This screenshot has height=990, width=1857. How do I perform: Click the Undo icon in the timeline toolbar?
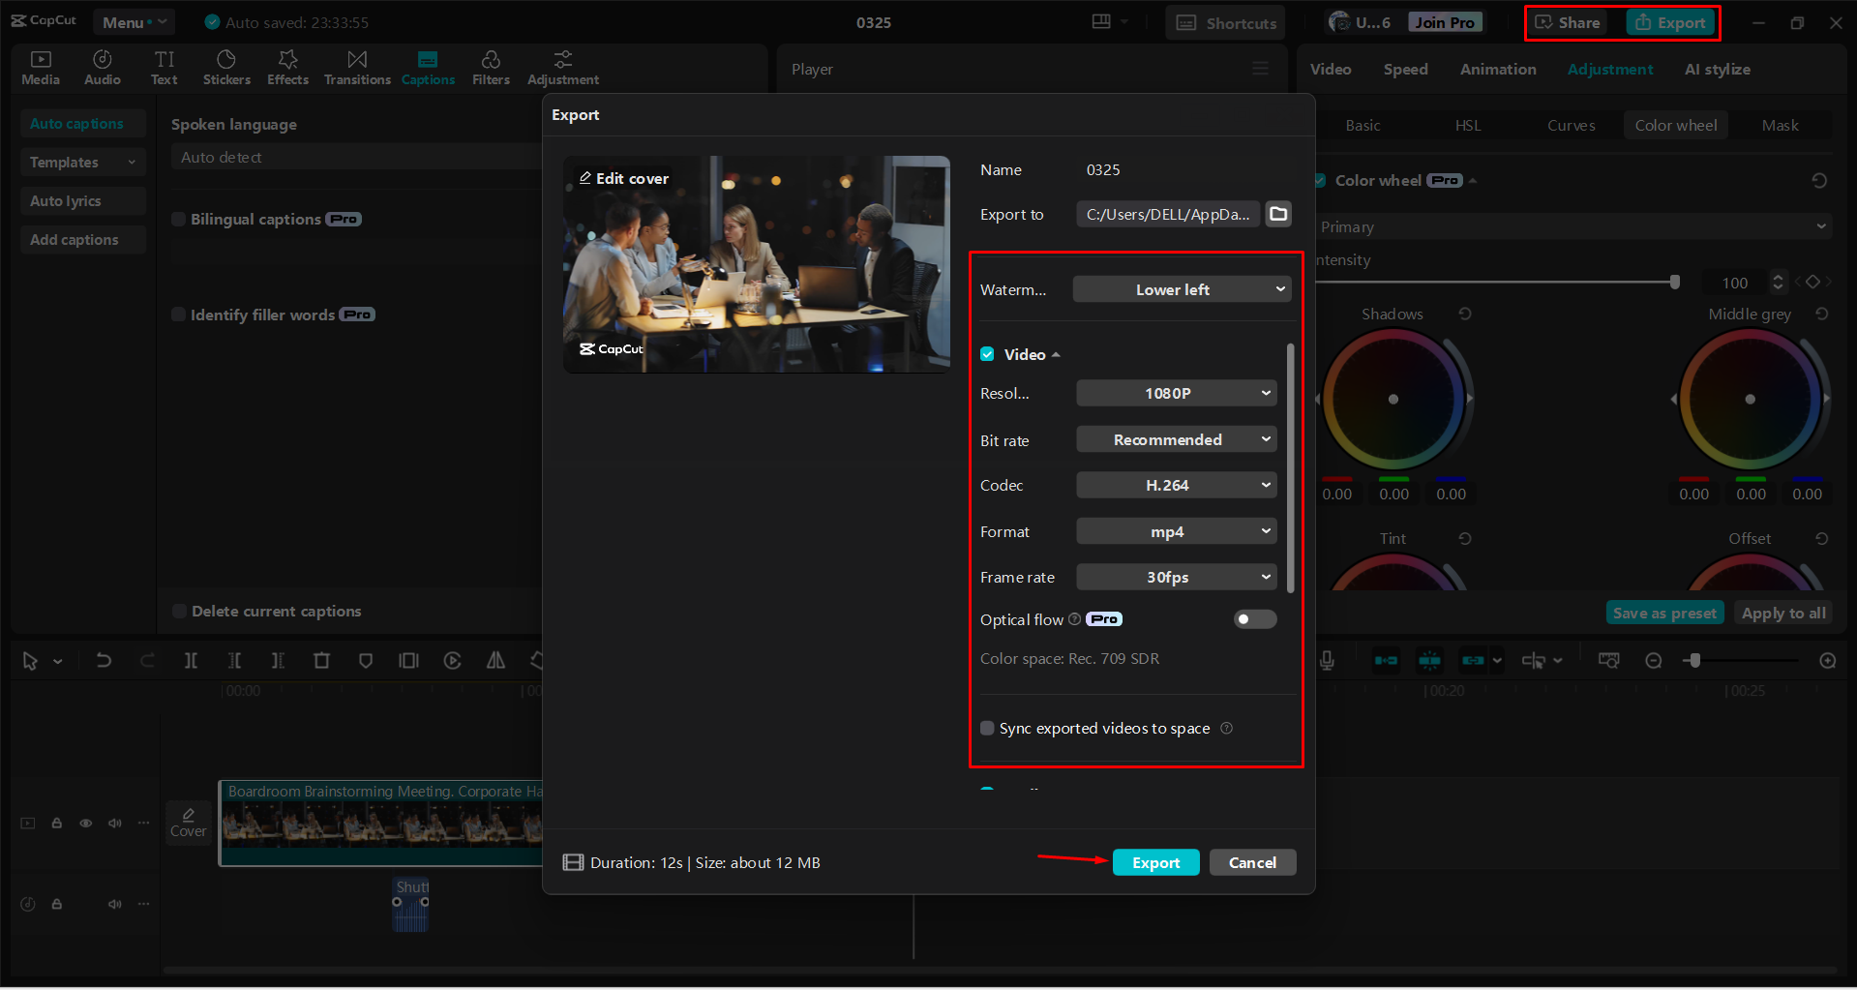point(104,660)
